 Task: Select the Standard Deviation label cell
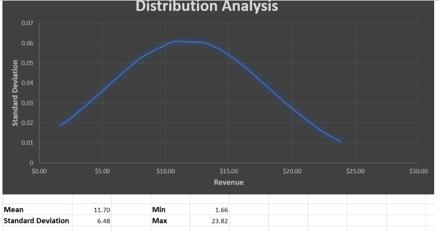click(x=35, y=221)
